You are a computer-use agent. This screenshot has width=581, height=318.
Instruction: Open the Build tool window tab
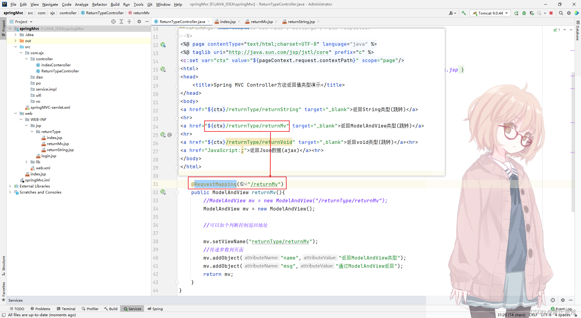111,309
